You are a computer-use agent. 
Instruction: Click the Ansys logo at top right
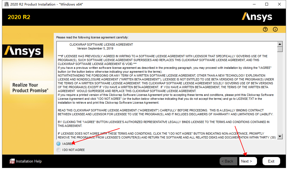pos(257,17)
